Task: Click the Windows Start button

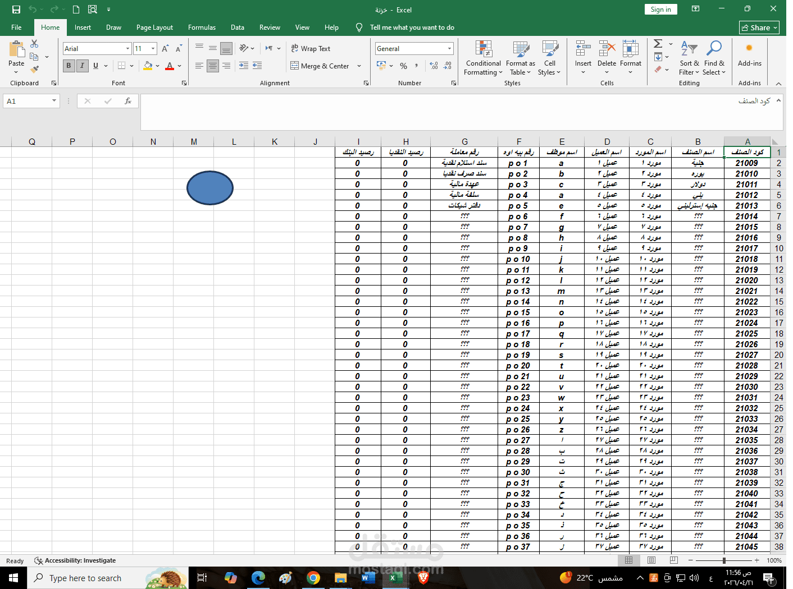Action: [13, 578]
